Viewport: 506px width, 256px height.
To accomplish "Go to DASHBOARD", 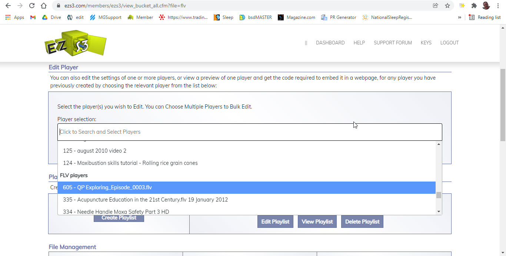I will 330,43.
